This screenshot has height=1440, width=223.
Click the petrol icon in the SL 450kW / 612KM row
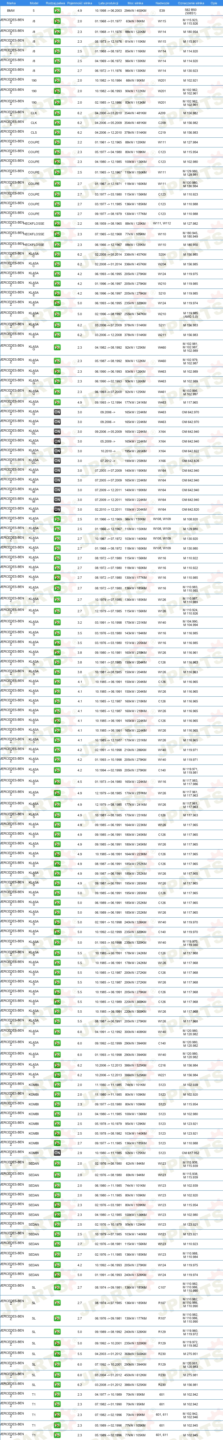57,1375
